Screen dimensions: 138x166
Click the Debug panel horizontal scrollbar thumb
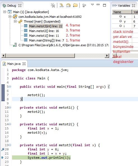click(x=40, y=56)
